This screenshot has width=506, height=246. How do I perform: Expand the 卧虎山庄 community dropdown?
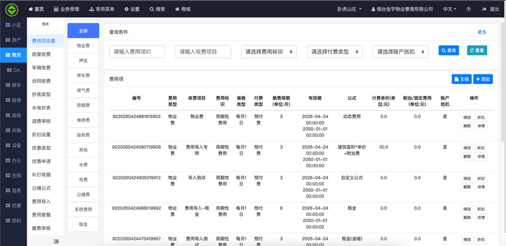(x=350, y=9)
